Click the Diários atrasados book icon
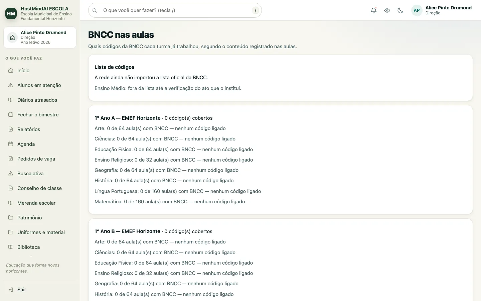Viewport: 481px width, 301px height. pyautogui.click(x=11, y=100)
